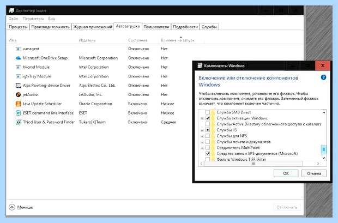This screenshot has width=338, height=223.
Task: Sort by the Состояние column header
Action: (x=138, y=40)
